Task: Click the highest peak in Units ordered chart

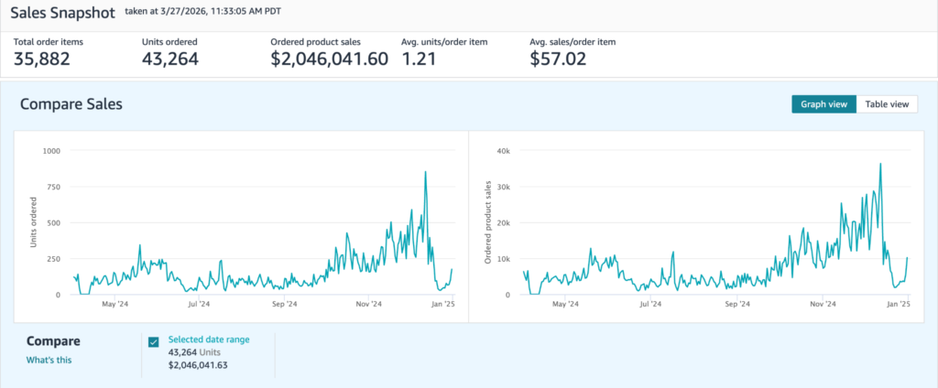Action: pos(425,172)
